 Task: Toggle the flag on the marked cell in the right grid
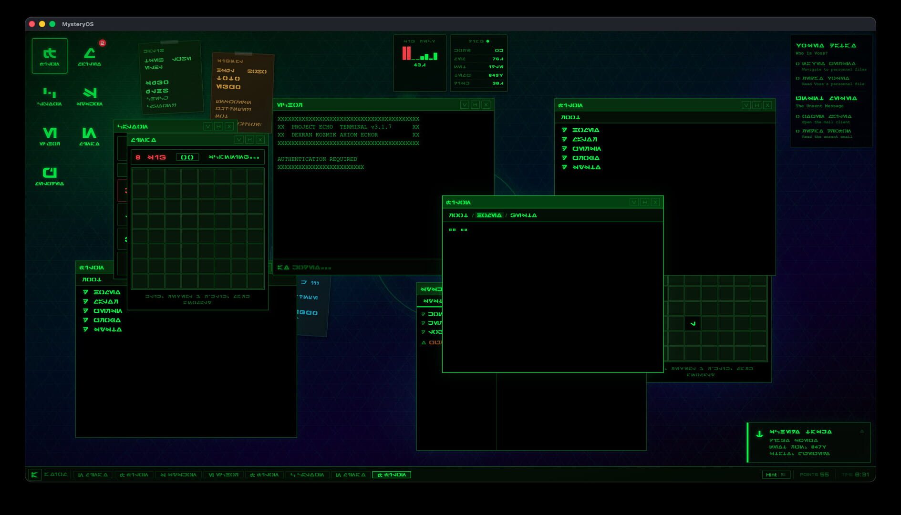pos(693,323)
